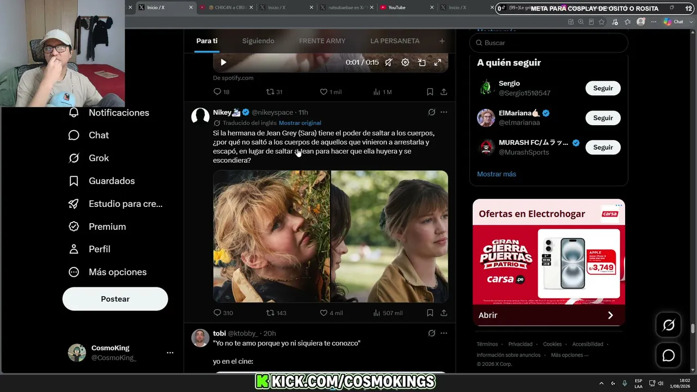Show hidden icons in the system tray

pos(601,383)
